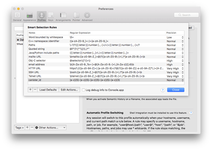Open the Advanced preferences gear
Viewport: 212px width, 150px height.
(87, 17)
